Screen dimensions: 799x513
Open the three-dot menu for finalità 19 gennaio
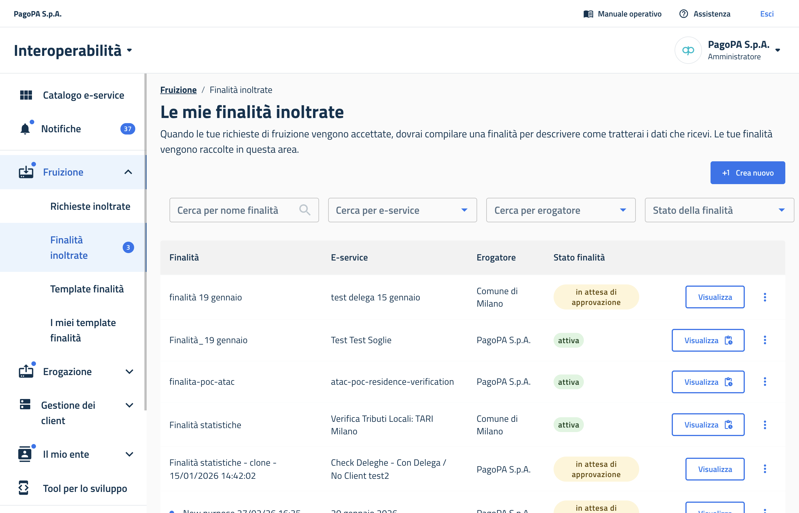click(x=765, y=297)
